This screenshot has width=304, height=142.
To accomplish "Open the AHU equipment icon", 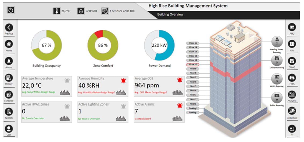I will pos(292,27).
